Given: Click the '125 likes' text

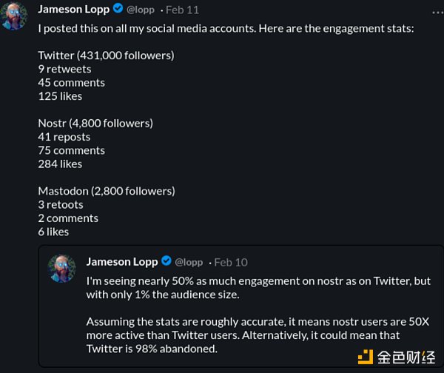Looking at the screenshot, I should click(x=60, y=95).
